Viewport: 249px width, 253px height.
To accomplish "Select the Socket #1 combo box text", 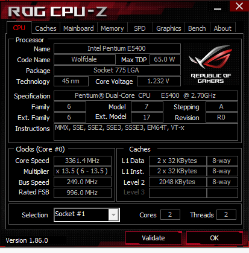I will 81,214.
